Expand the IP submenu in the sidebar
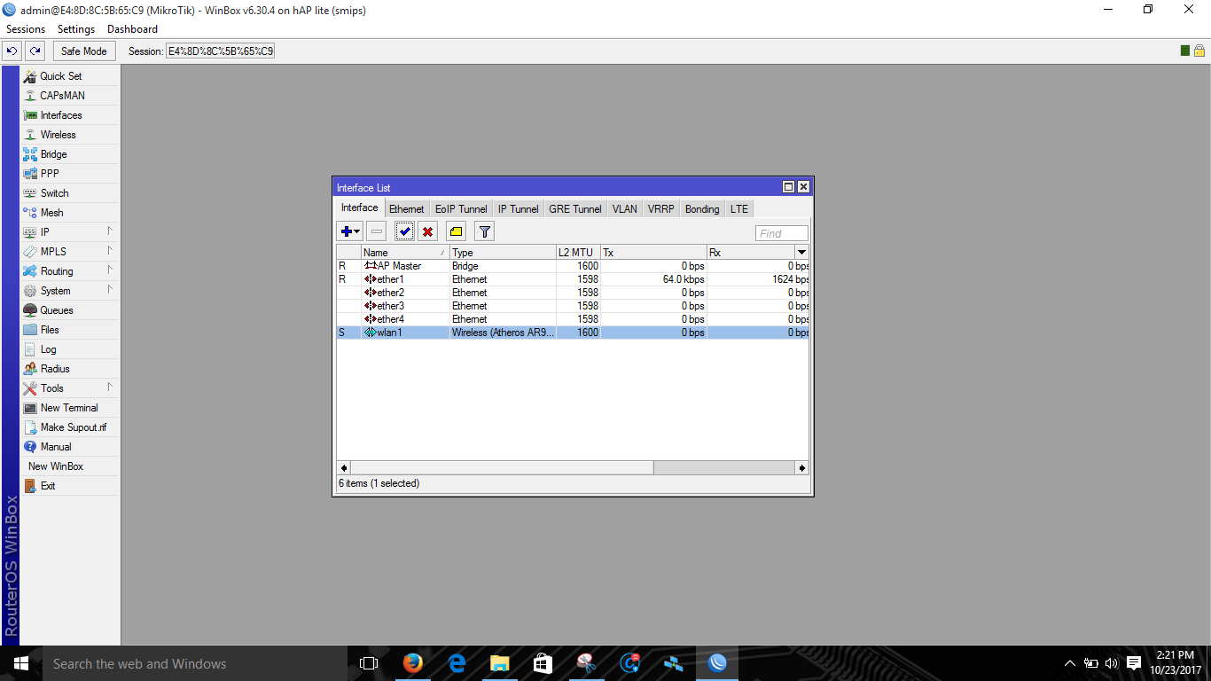 [x=44, y=231]
